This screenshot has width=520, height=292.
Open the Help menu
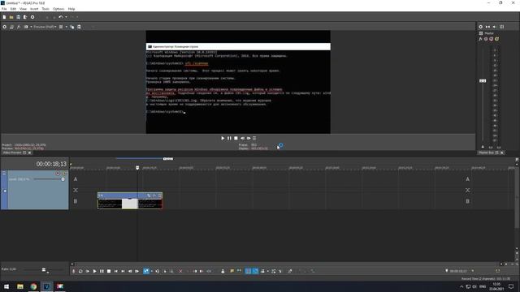click(71, 9)
